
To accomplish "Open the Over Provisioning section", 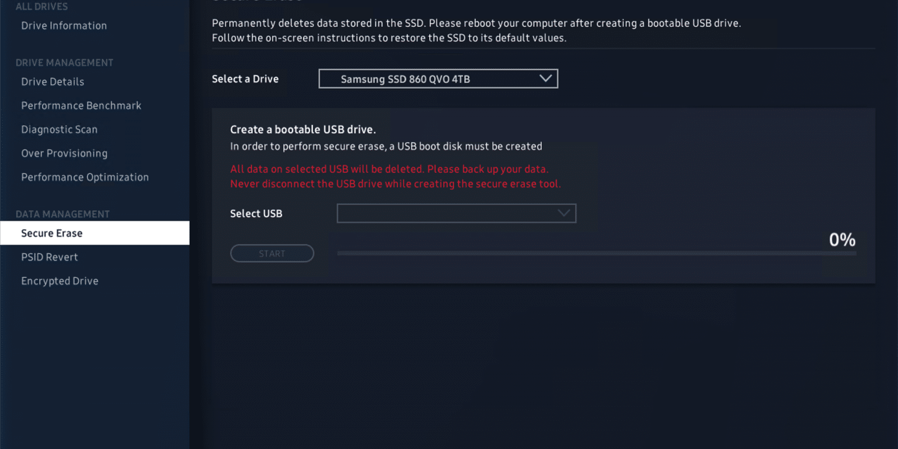I will tap(65, 153).
